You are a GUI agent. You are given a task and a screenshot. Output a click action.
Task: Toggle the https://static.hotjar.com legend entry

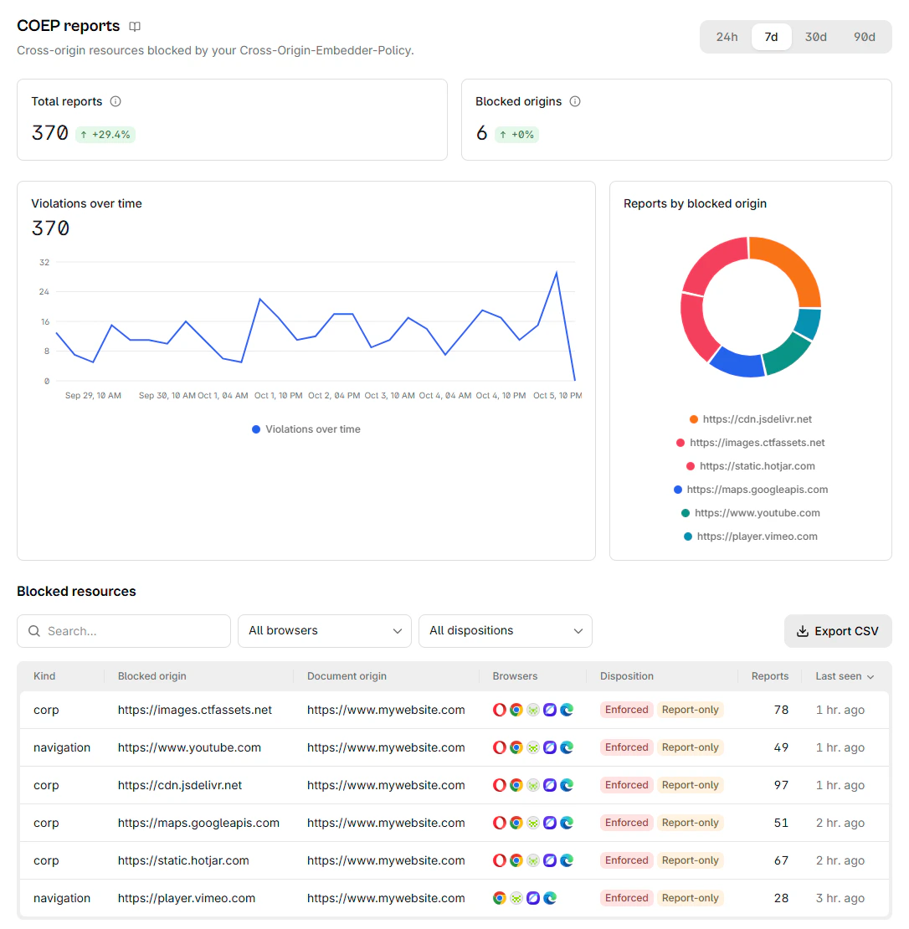pyautogui.click(x=751, y=466)
